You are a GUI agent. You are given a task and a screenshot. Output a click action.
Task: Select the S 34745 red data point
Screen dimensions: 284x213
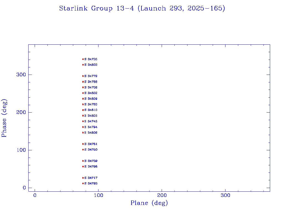83,121
